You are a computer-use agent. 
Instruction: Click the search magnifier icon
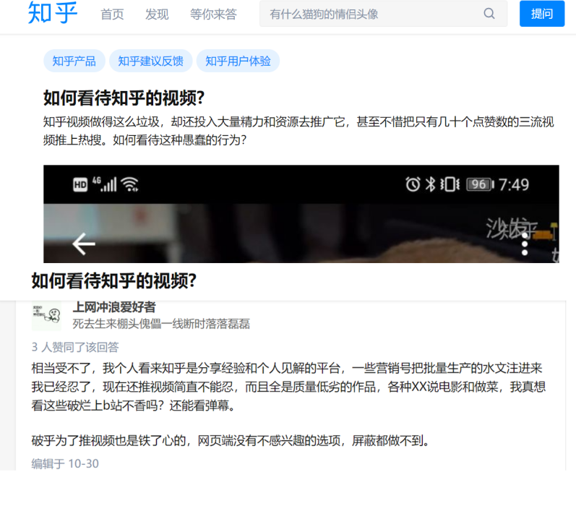tap(489, 14)
